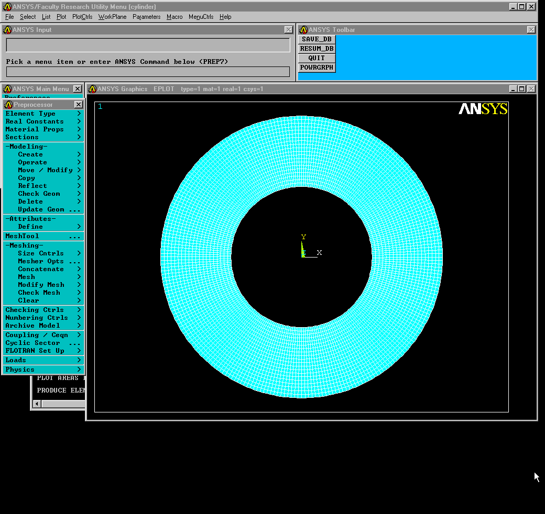Expand the Modify Mesh submenu
The image size is (545, 514).
(x=43, y=285)
